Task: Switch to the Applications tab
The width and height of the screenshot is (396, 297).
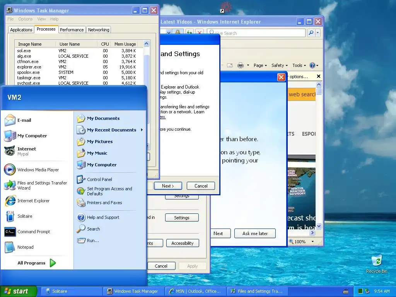Action: point(21,29)
